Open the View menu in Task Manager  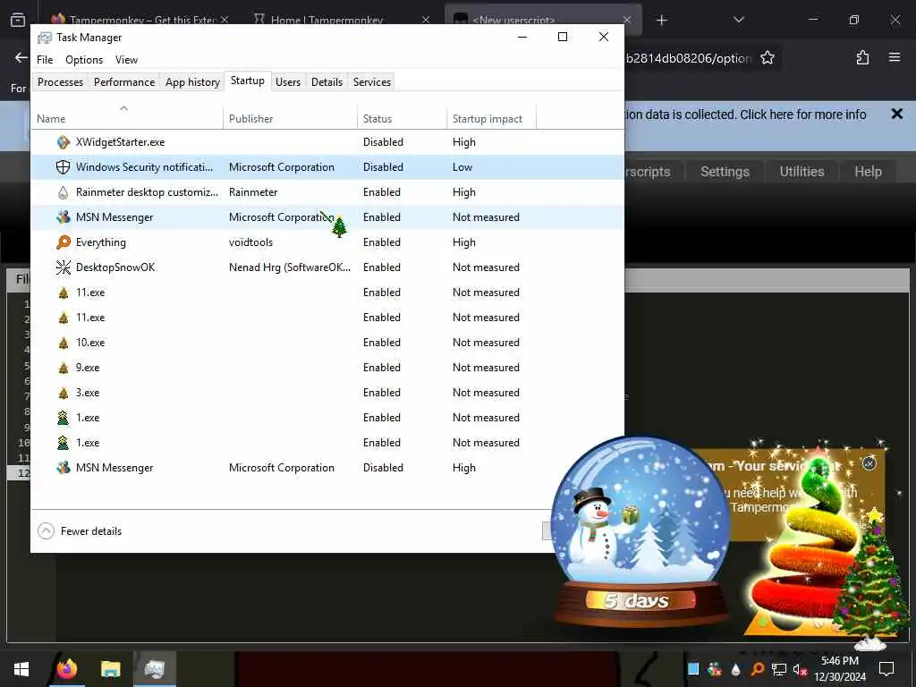[126, 60]
